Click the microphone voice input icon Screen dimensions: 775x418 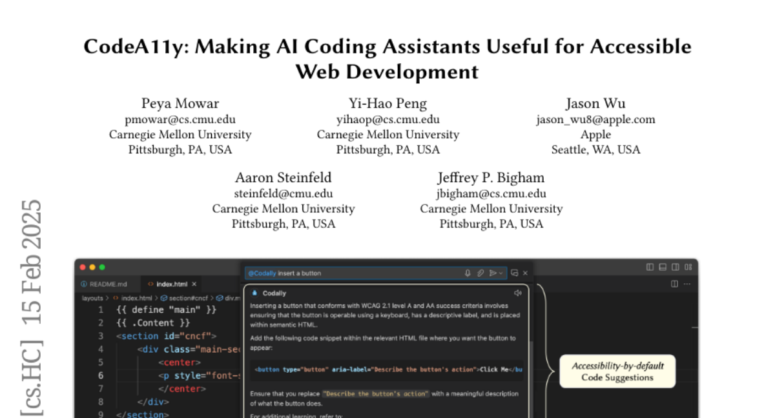468,274
